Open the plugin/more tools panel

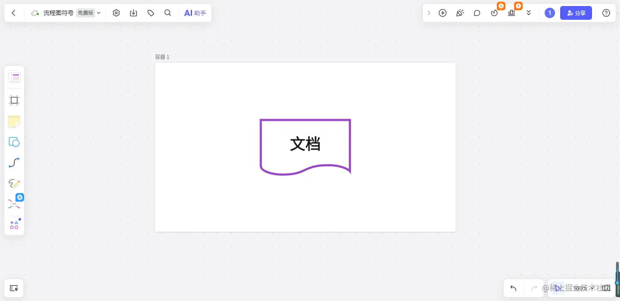14,204
